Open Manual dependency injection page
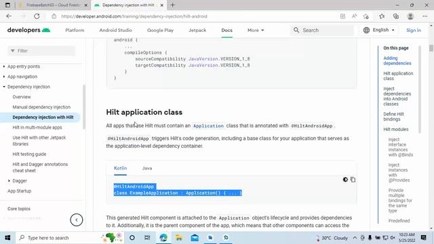The width and height of the screenshot is (434, 244). pos(41,107)
